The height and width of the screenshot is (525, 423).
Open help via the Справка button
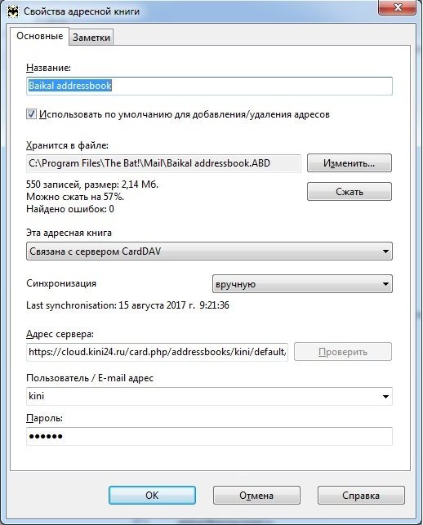coord(361,496)
